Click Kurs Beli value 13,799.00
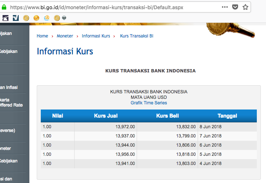Screen dimensions: 266x183 click(x=186, y=136)
